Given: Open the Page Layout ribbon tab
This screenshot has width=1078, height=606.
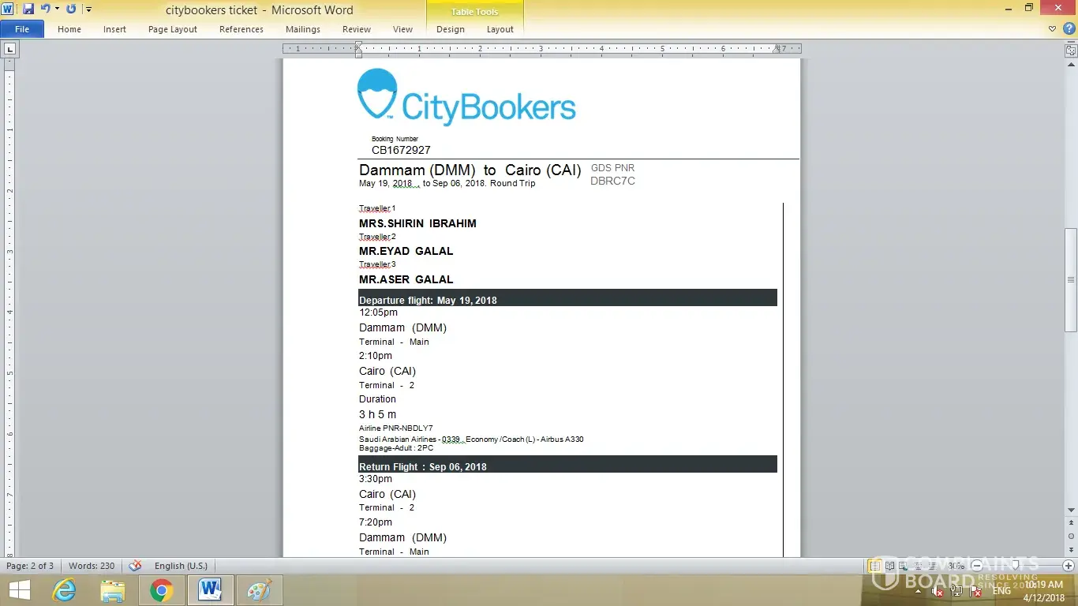Looking at the screenshot, I should tap(172, 29).
